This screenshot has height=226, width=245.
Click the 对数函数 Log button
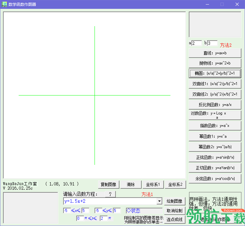pos(215,115)
